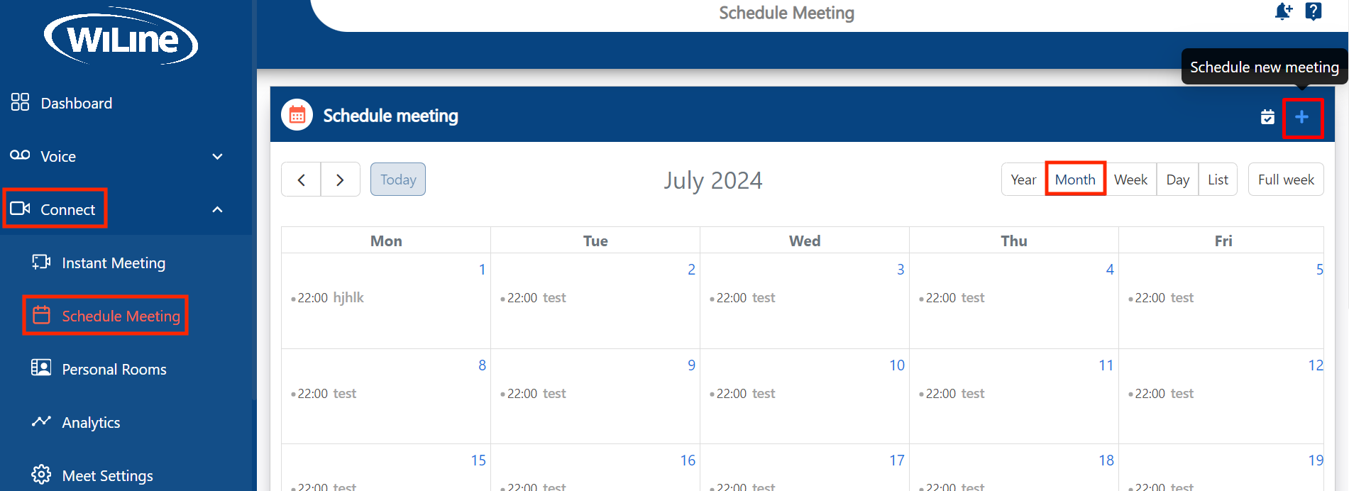Go to next month arrow

340,180
